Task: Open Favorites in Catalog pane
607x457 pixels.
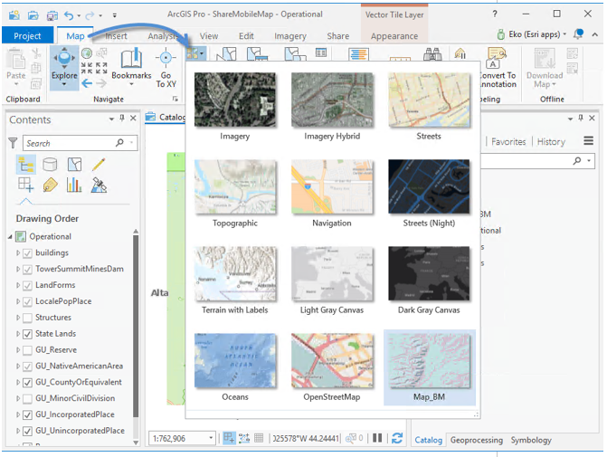Action: coord(508,142)
